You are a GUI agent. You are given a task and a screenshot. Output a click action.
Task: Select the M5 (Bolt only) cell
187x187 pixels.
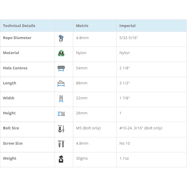click(x=88, y=128)
